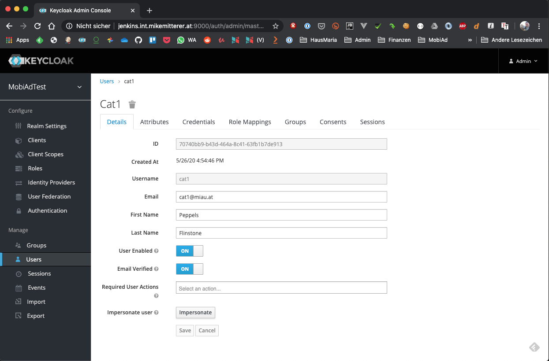
Task: Open GitHub bookmark icon
Action: [138, 40]
